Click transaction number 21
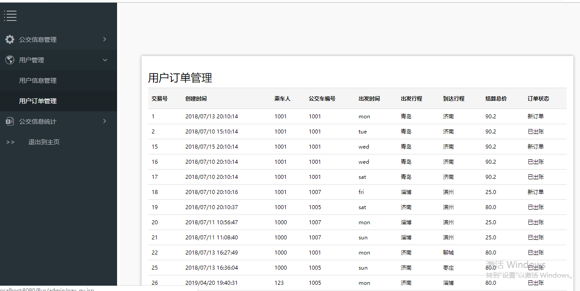The height and width of the screenshot is (291, 580). 154,238
